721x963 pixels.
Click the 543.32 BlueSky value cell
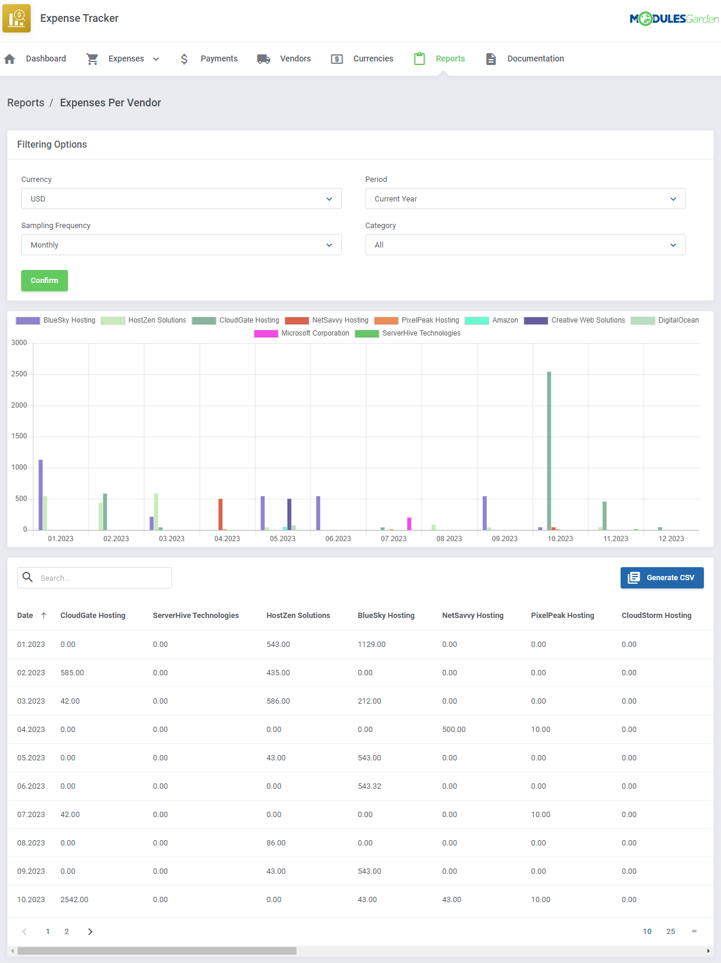point(370,786)
